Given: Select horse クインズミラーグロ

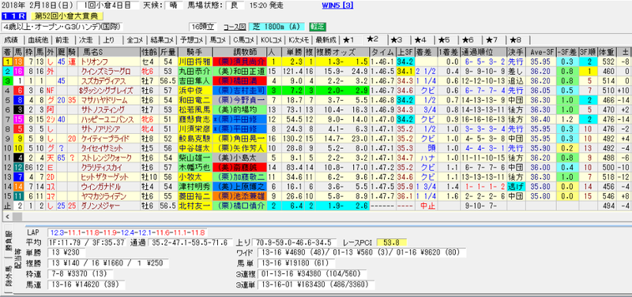Looking at the screenshot, I should point(105,71).
